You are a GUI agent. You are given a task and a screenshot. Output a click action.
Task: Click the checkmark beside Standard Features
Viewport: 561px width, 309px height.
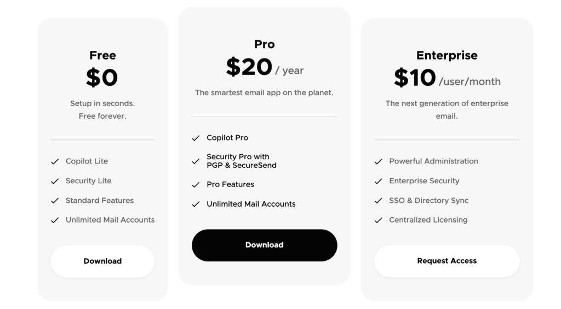coord(55,201)
